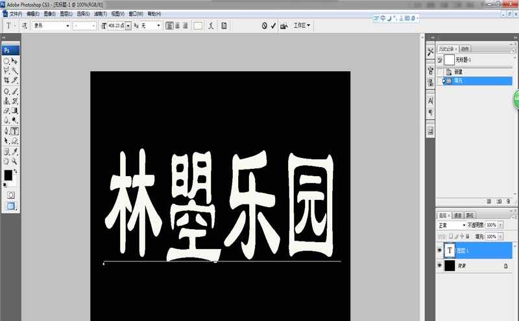Select the Elliptical Marquee tool

point(6,61)
